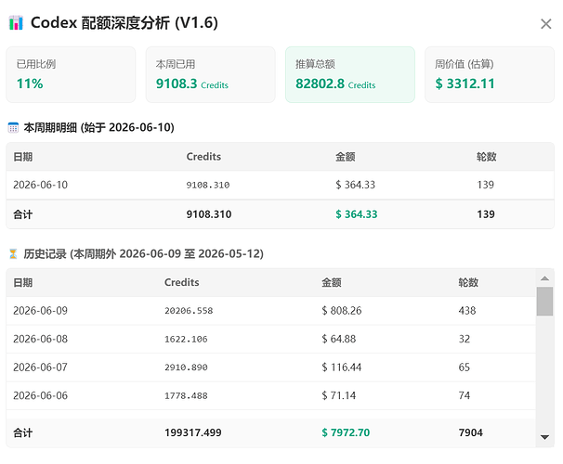Click the 1778.488 credits cell

click(x=186, y=396)
